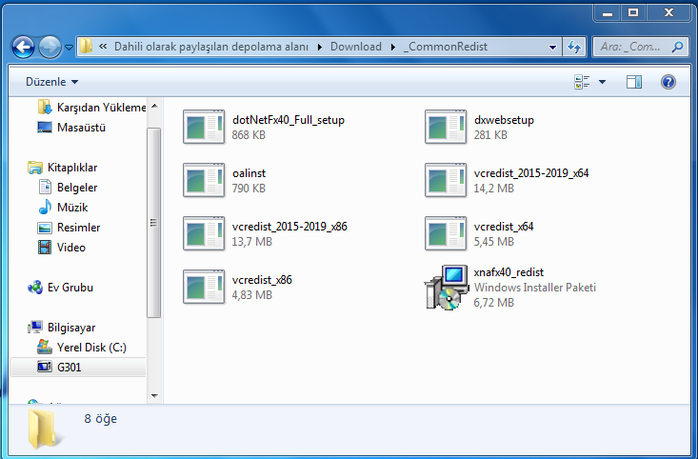The image size is (698, 459).
Task: Click the Karşıdan Yüklemeler folder icon
Action: (x=45, y=108)
